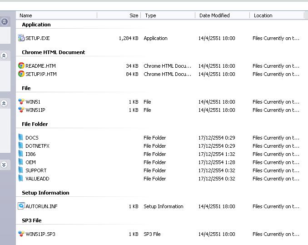308x245 pixels.
Task: Click the SETUP.EXE application icon
Action: coord(21,38)
